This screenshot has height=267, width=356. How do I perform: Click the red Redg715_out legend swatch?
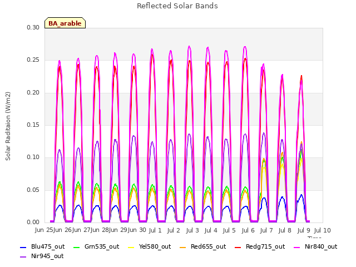click(x=238, y=247)
